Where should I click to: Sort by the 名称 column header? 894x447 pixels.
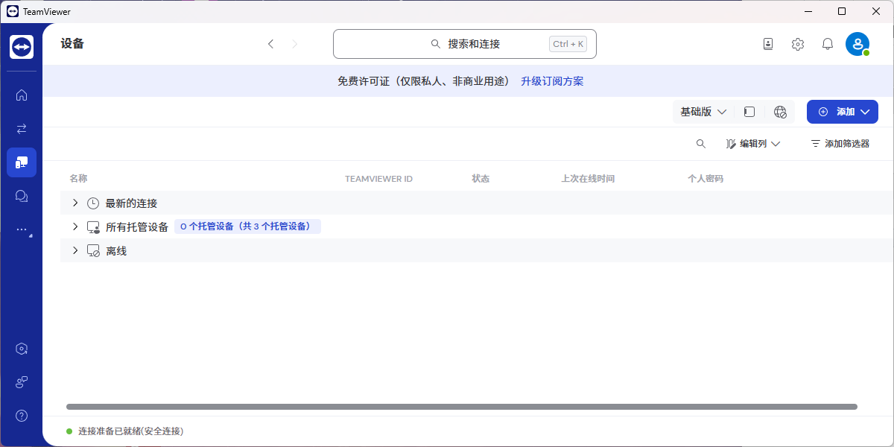tap(78, 179)
